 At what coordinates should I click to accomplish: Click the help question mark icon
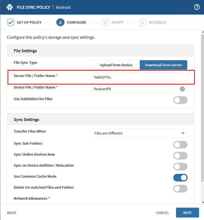(x=197, y=7)
